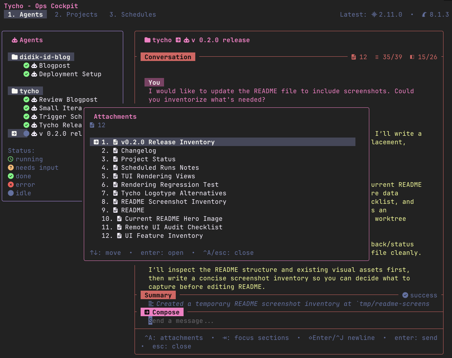Click the error cross status icon
This screenshot has width=452, height=358.
(11, 185)
